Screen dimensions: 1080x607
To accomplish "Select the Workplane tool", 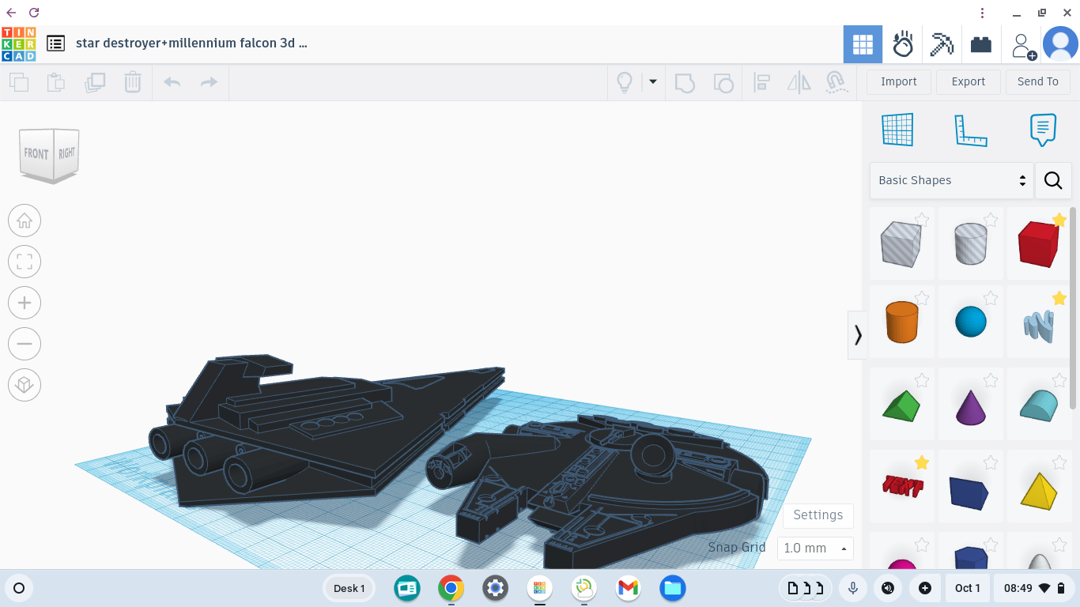I will 898,130.
